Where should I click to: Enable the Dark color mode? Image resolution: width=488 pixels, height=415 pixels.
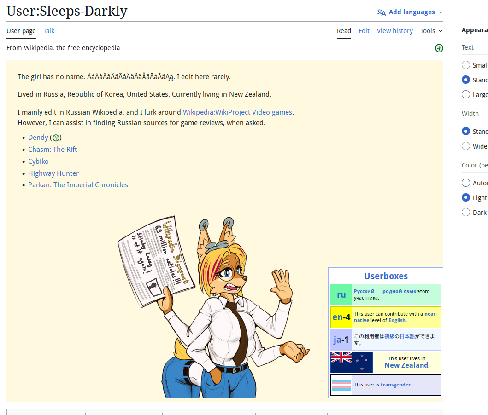[466, 213]
